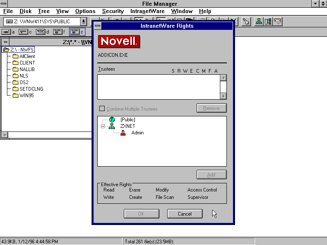327x245 pixels.
Task: Select the [Public] globe icon
Action: tap(112, 120)
